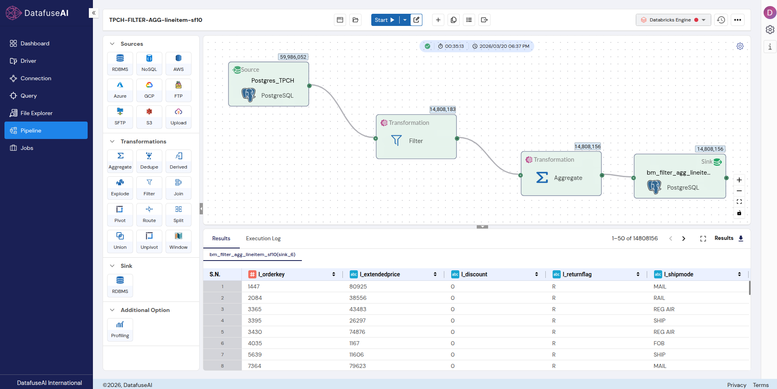777x389 pixels.
Task: Sort the l_extendedprice column
Action: (435, 274)
